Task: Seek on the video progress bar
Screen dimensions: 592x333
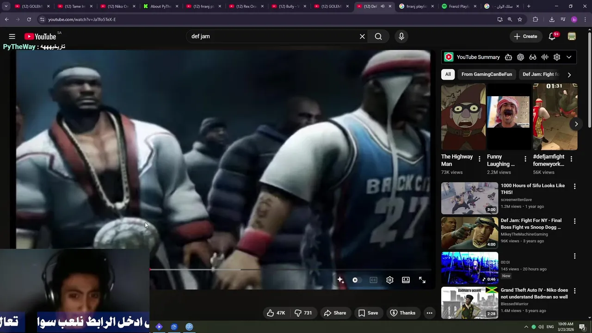Action: pyautogui.click(x=290, y=269)
